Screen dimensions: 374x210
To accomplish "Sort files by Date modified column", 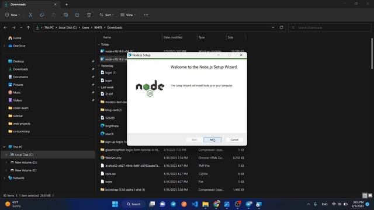I will [x=173, y=37].
